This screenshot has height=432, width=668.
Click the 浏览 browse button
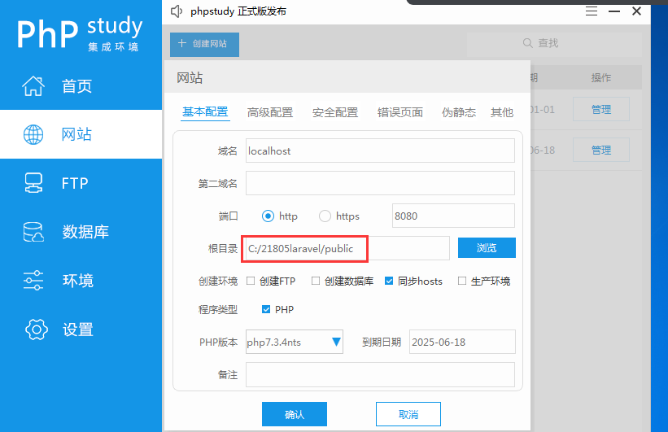(487, 248)
